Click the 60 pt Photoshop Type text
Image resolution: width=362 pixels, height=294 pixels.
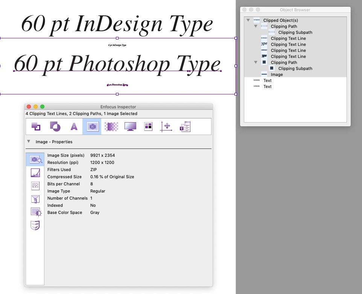click(x=117, y=64)
